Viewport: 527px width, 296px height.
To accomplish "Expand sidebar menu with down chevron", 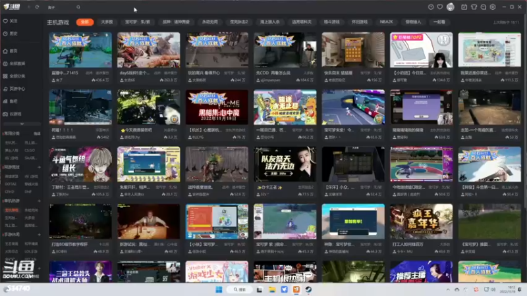I will (22, 124).
